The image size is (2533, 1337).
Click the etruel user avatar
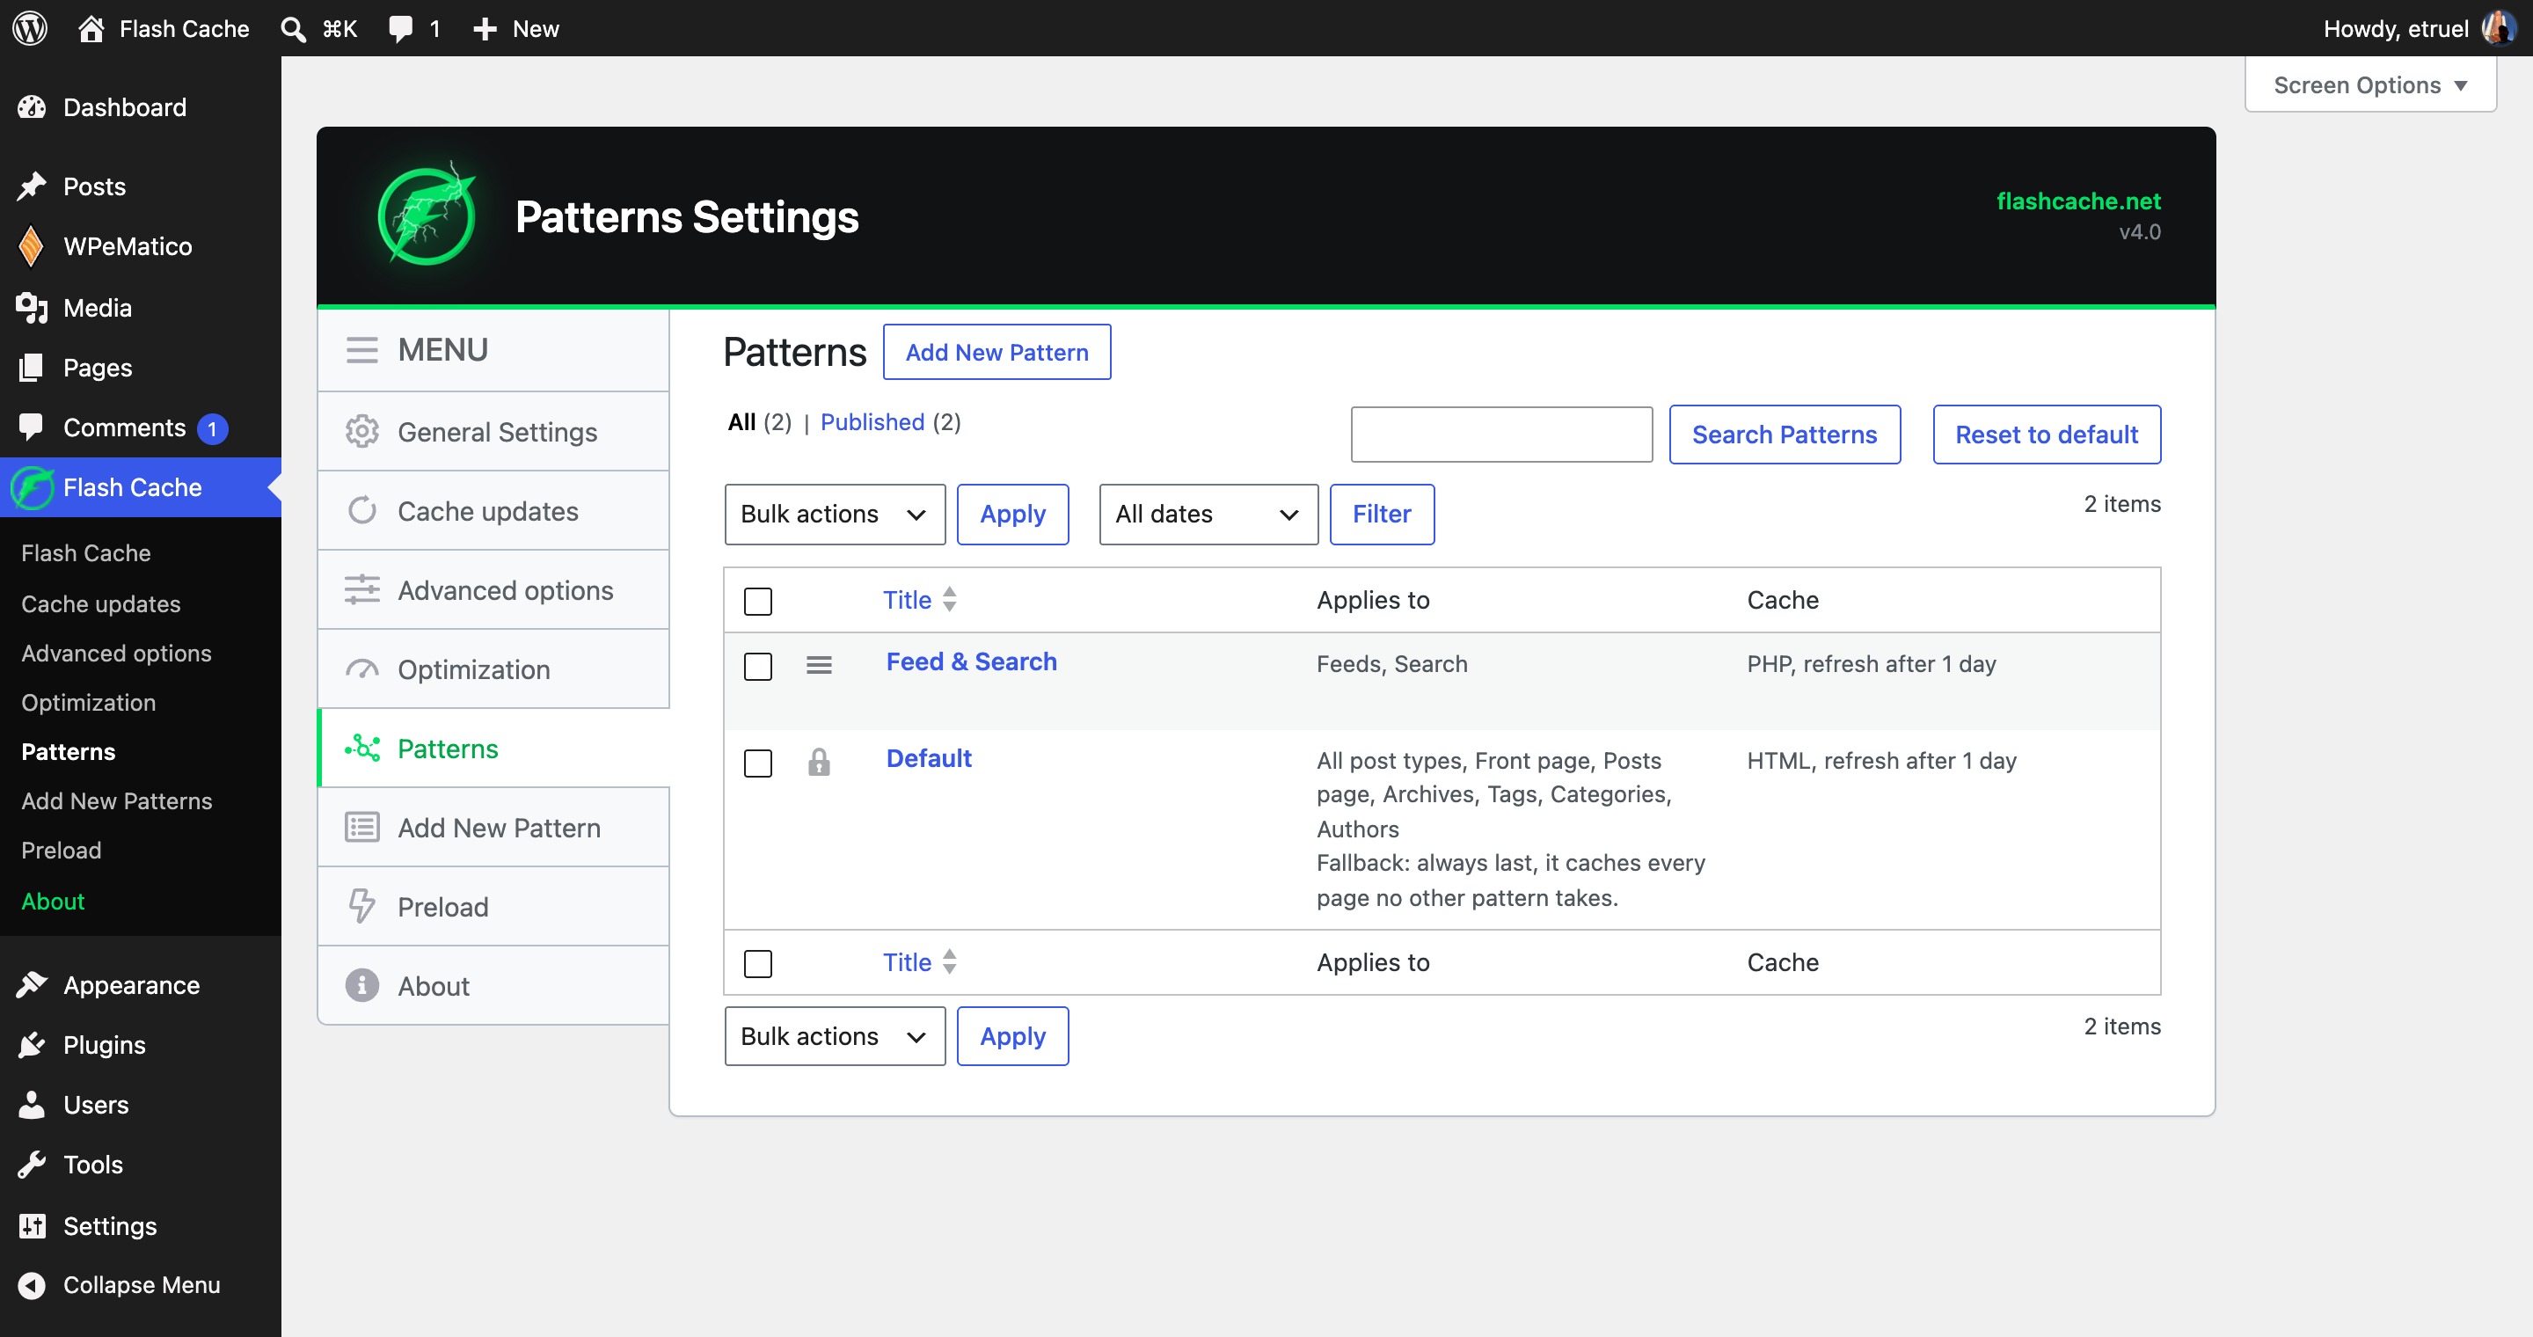[x=2499, y=27]
